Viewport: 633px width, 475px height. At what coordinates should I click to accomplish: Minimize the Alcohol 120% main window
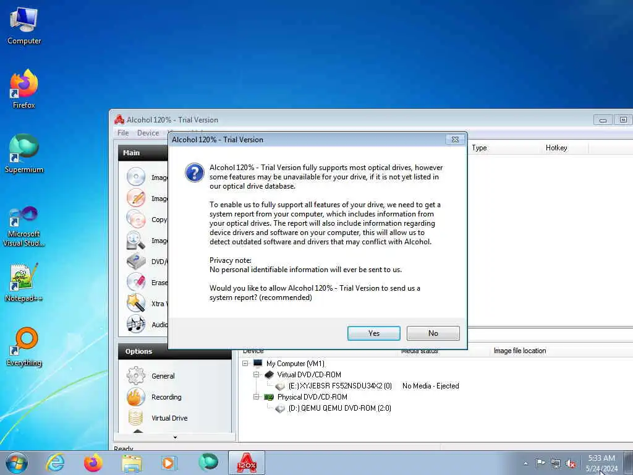pos(603,120)
